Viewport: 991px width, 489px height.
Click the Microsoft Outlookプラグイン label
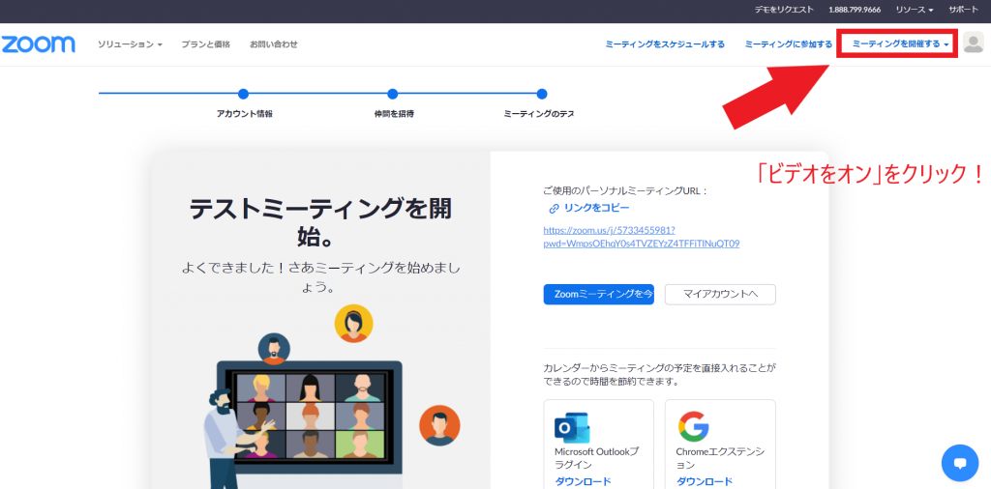click(596, 458)
